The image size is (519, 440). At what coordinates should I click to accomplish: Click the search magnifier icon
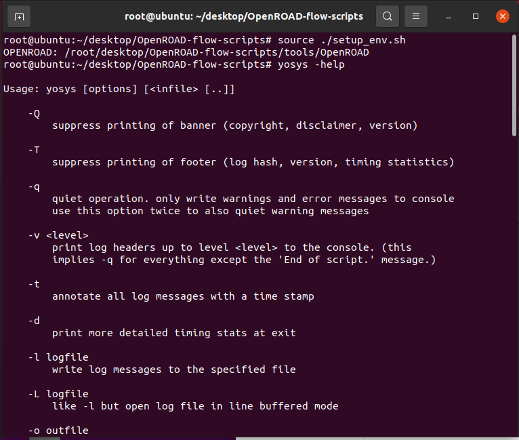click(387, 16)
